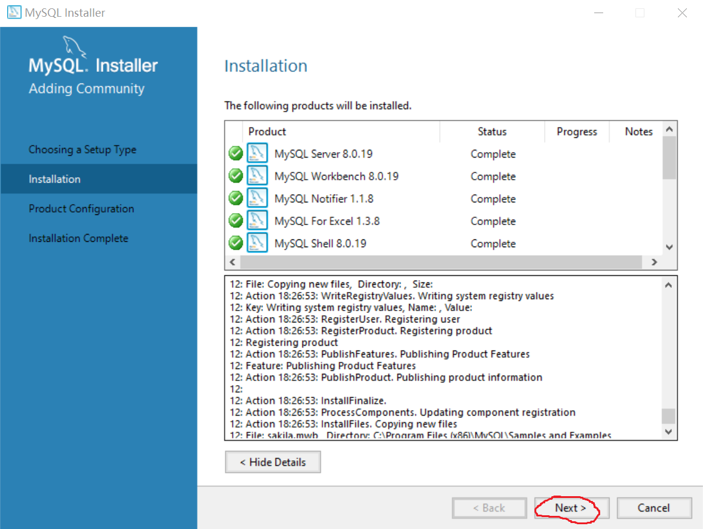The height and width of the screenshot is (529, 703).
Task: Click log line 'PublishProduct. Publishing product information'
Action: click(386, 377)
